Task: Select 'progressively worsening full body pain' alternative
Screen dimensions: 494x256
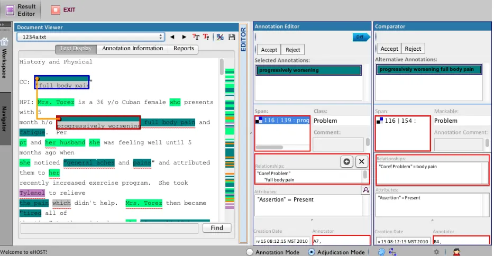Action: coord(429,69)
